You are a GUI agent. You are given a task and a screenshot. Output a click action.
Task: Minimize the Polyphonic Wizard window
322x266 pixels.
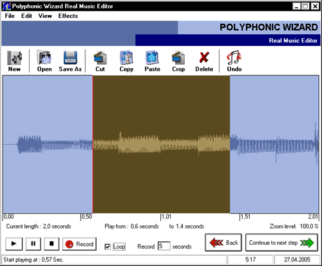(296, 6)
